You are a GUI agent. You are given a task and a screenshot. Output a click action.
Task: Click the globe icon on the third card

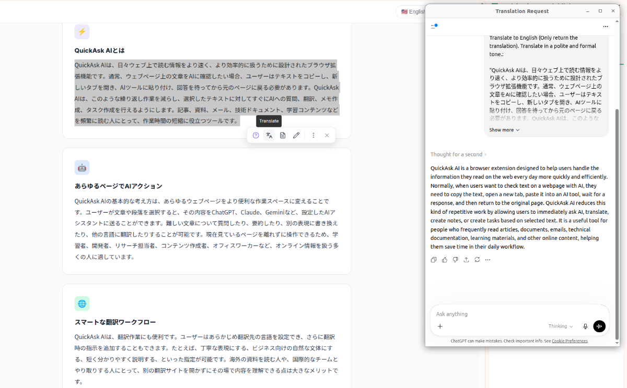coord(82,304)
